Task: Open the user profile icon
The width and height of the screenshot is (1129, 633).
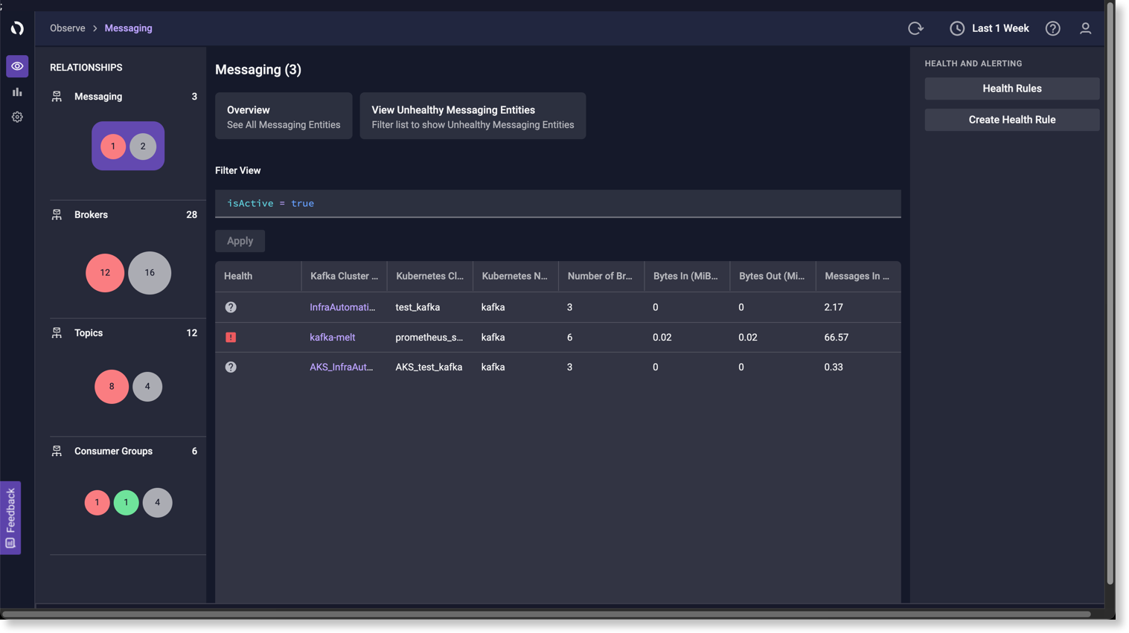Action: click(x=1085, y=28)
